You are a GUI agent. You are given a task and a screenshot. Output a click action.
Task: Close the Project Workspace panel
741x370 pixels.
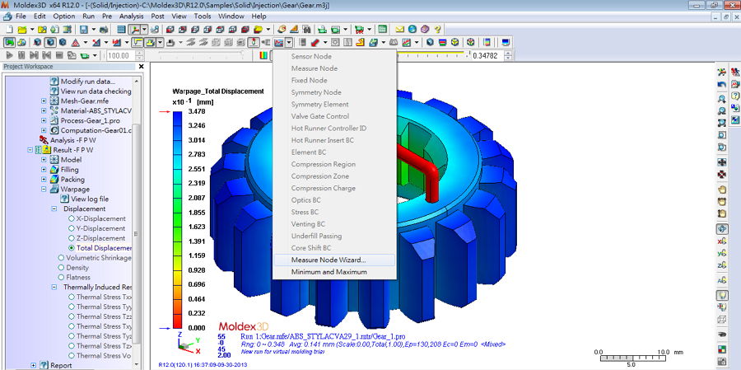click(141, 67)
